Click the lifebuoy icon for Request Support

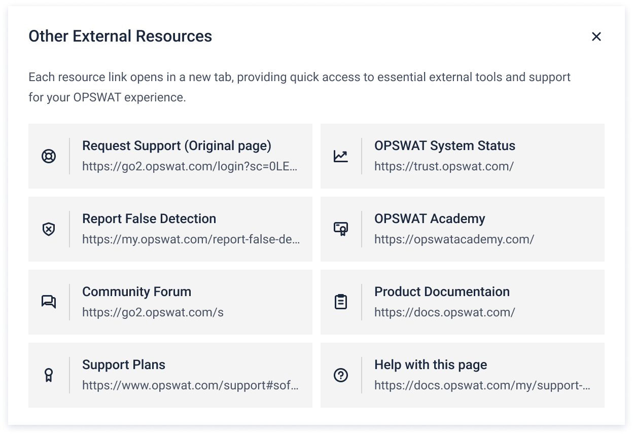tap(49, 156)
